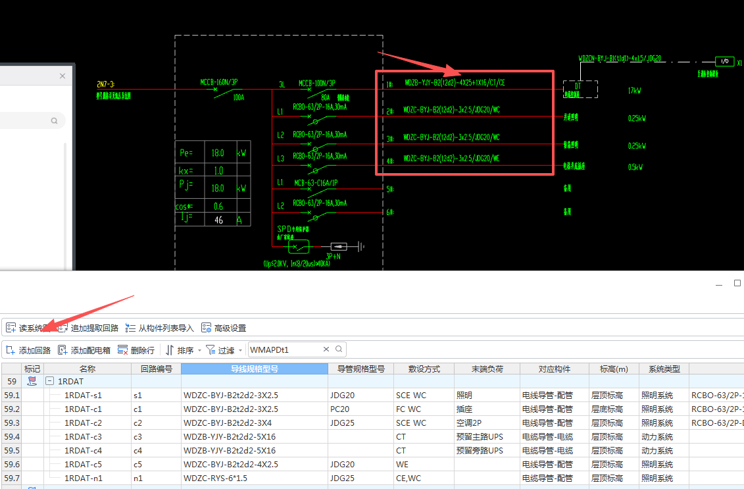Click the 标记 column header

tap(32, 369)
